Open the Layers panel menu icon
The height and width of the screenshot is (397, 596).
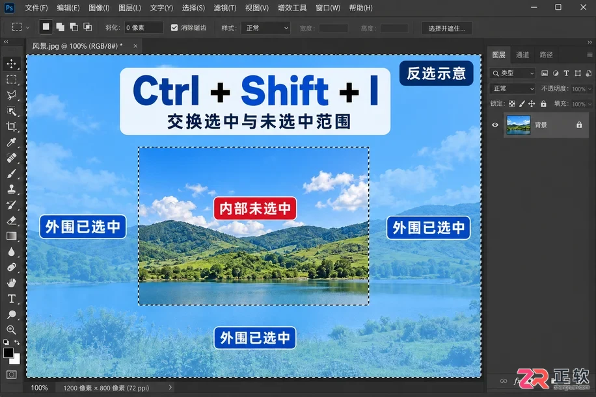pyautogui.click(x=589, y=55)
